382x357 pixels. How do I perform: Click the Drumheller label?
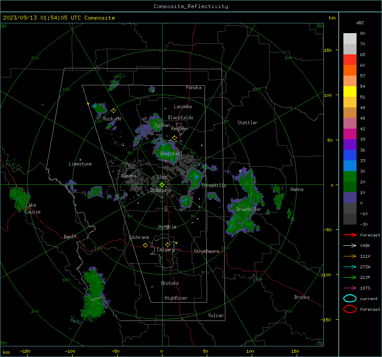[x=249, y=209]
